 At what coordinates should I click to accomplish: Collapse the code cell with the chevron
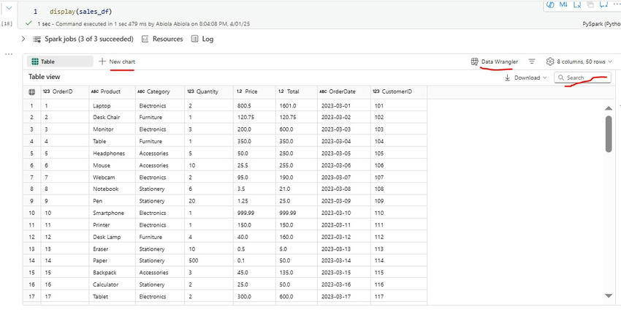9,8
